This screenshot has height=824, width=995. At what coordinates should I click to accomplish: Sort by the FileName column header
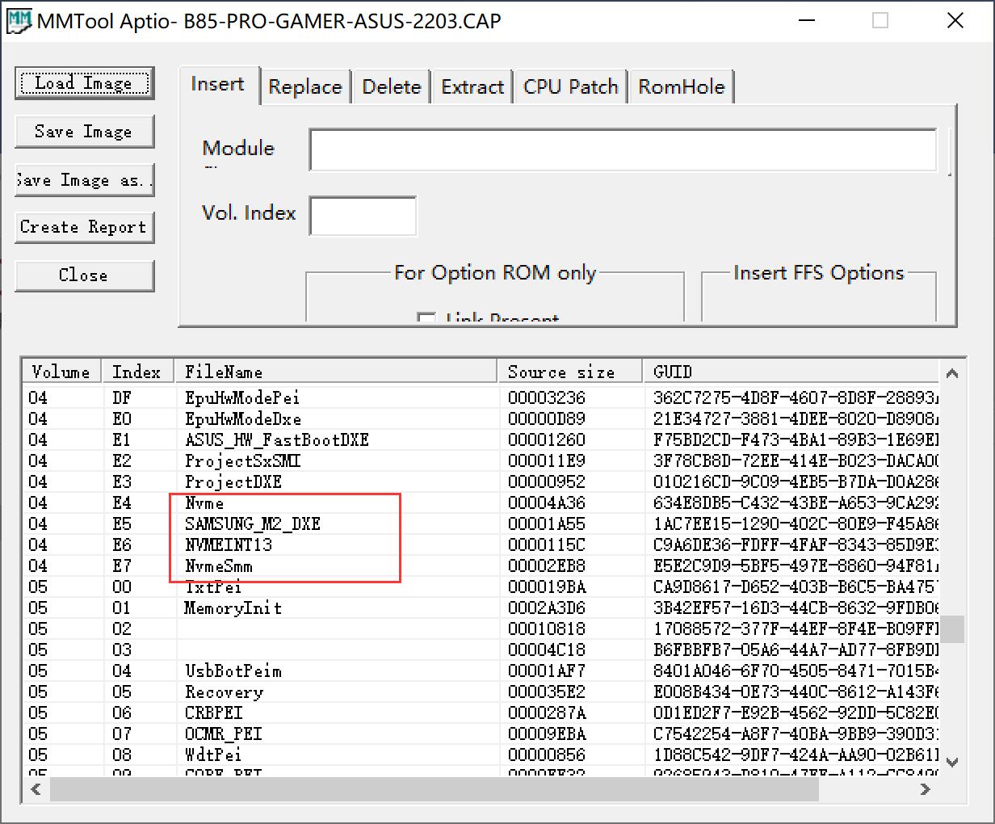[336, 372]
